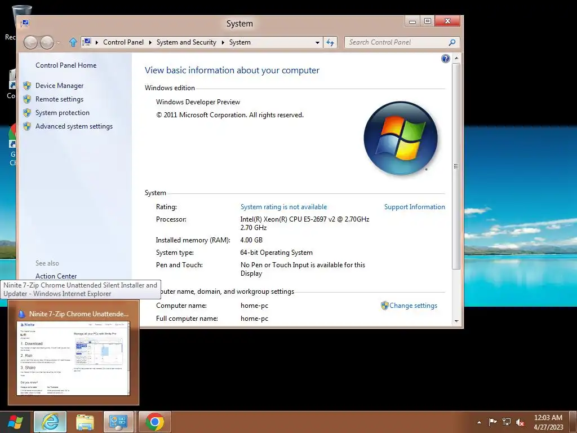577x433 pixels.
Task: Click Internet Explorer taskbar icon
Action: pyautogui.click(x=50, y=422)
